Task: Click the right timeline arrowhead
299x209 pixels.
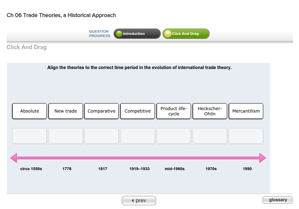Action: point(262,158)
